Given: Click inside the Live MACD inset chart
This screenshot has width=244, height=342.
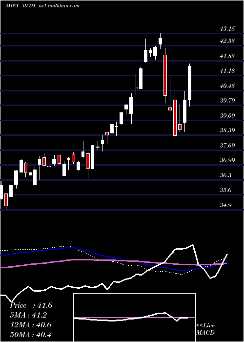Looking at the screenshot, I should tap(134, 318).
